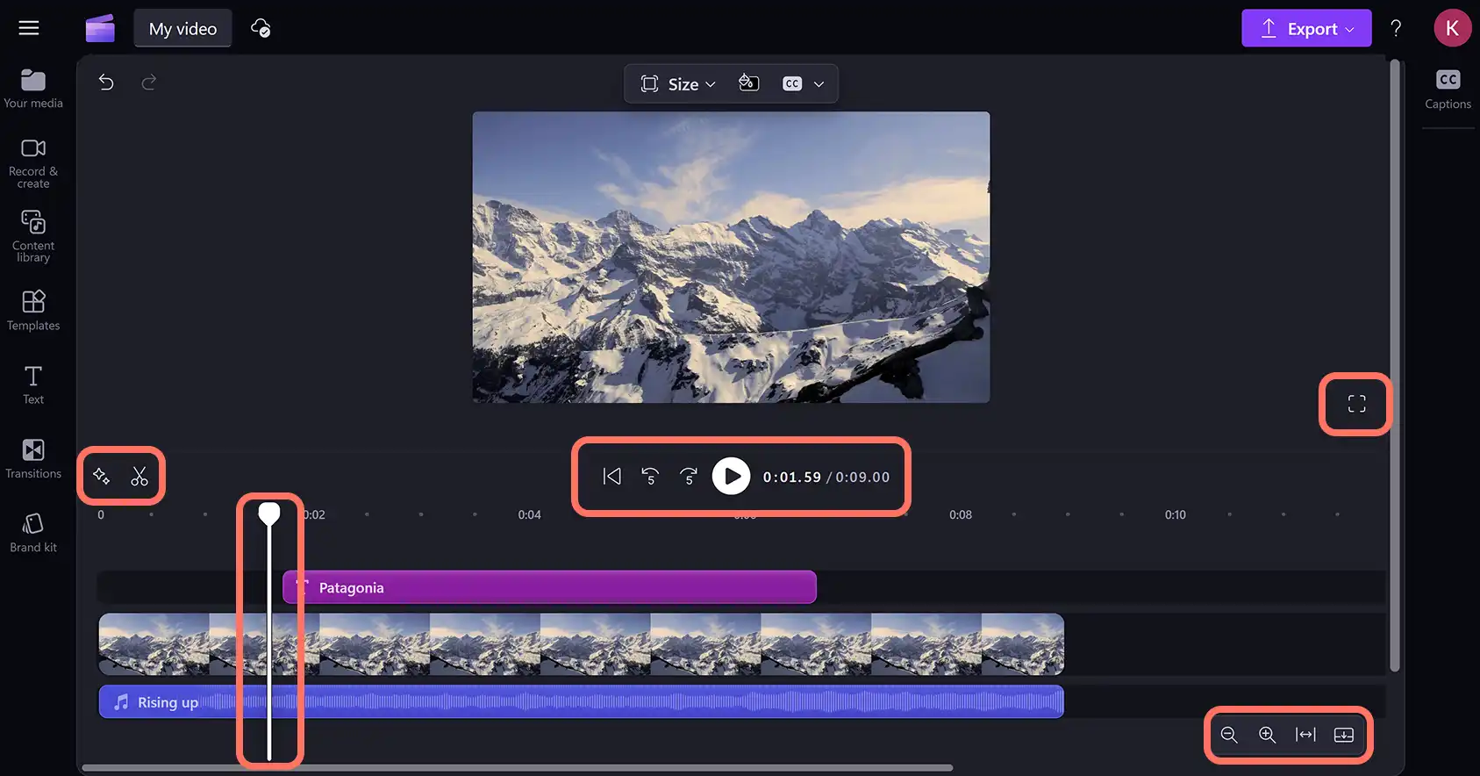Toggle the CC captions button
Image resolution: width=1480 pixels, height=776 pixels.
coord(792,84)
